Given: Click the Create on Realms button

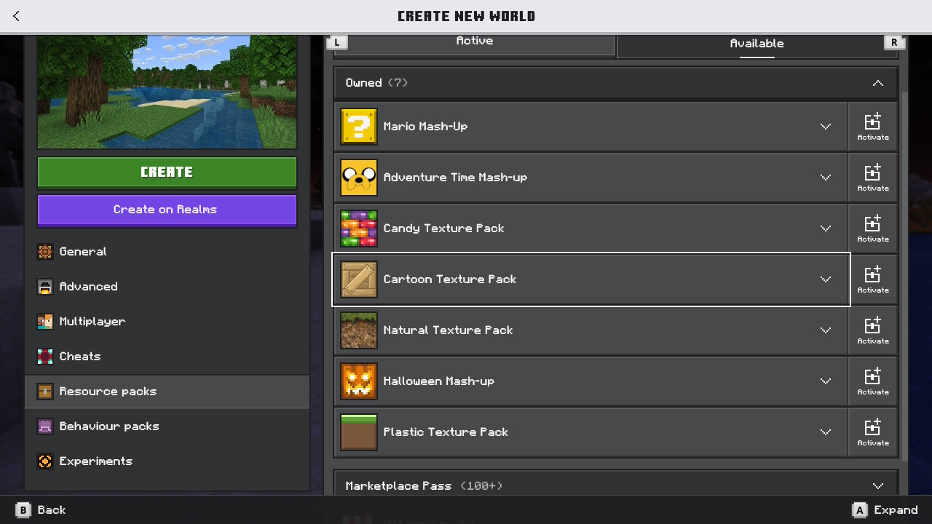Looking at the screenshot, I should (x=167, y=210).
